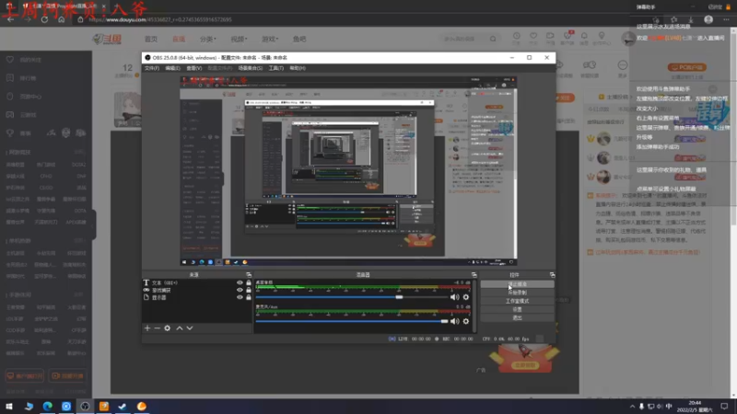Click the Windows Start button
737x414 pixels.
point(9,406)
